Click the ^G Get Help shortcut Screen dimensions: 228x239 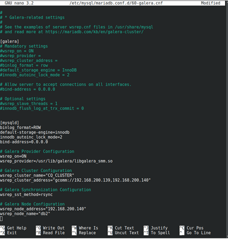[x=13, y=228]
